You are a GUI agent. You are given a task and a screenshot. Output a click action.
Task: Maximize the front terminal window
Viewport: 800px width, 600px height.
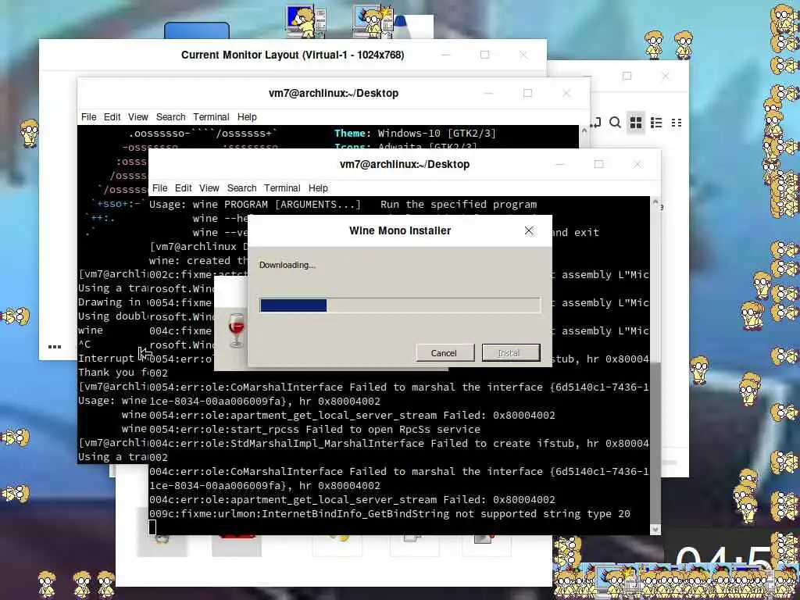(x=598, y=164)
